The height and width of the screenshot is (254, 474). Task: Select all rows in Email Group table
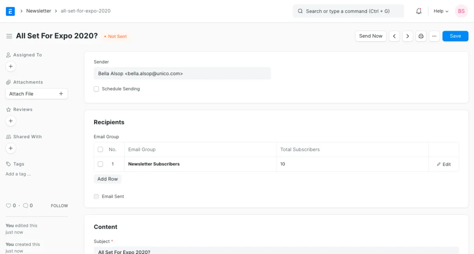tap(100, 150)
